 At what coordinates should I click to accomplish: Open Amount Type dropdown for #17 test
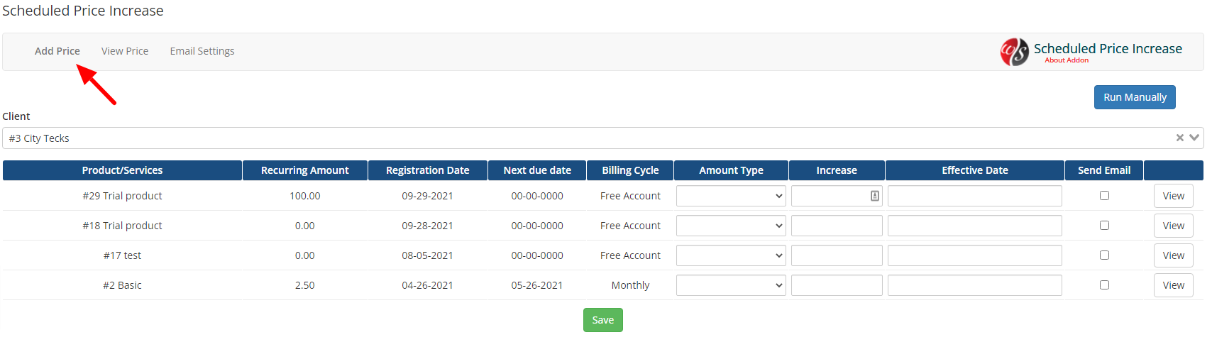pyautogui.click(x=731, y=255)
